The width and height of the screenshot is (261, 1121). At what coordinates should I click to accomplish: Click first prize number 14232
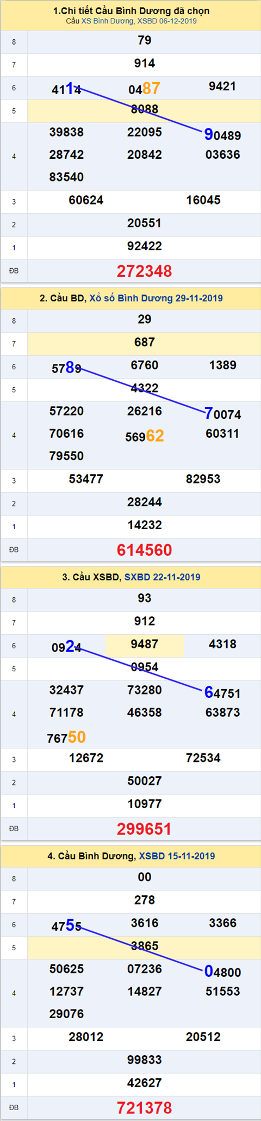pos(145,525)
